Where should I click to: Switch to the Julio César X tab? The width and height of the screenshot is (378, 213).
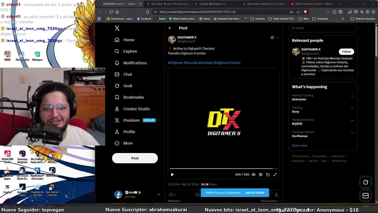pyautogui.click(x=168, y=4)
